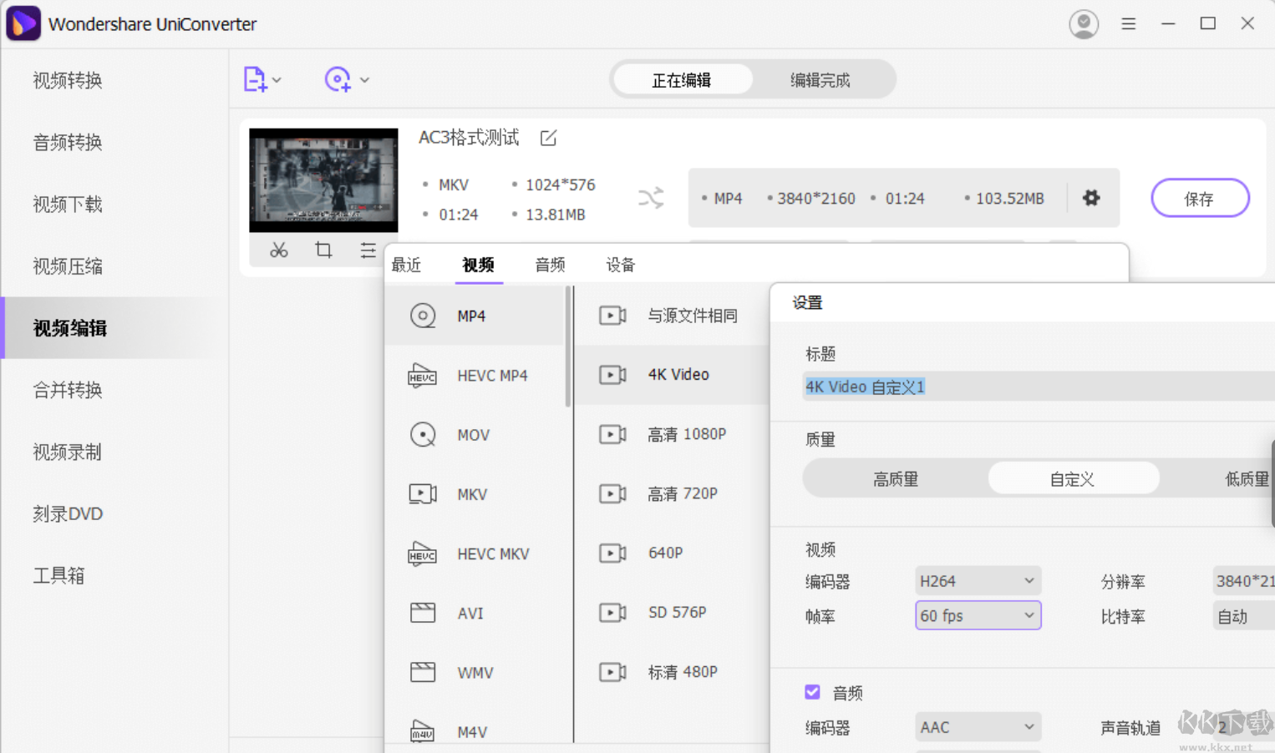Select the MKV format icon
Image resolution: width=1275 pixels, height=753 pixels.
coord(423,494)
